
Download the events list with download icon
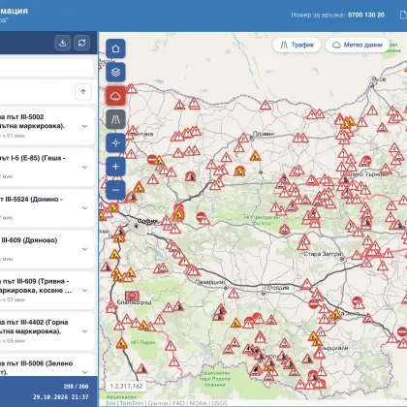[63, 43]
